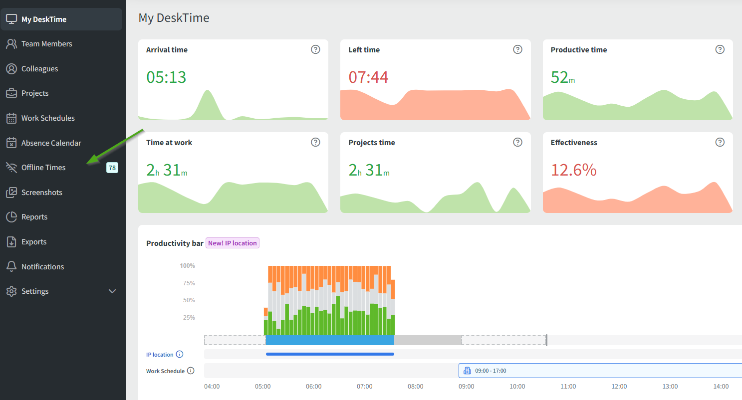Viewport: 742px width, 400px height.
Task: Click the Team Members sidebar icon
Action: [x=11, y=44]
